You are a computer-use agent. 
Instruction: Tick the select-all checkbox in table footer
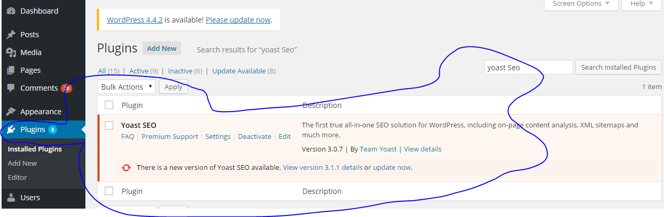tap(109, 191)
